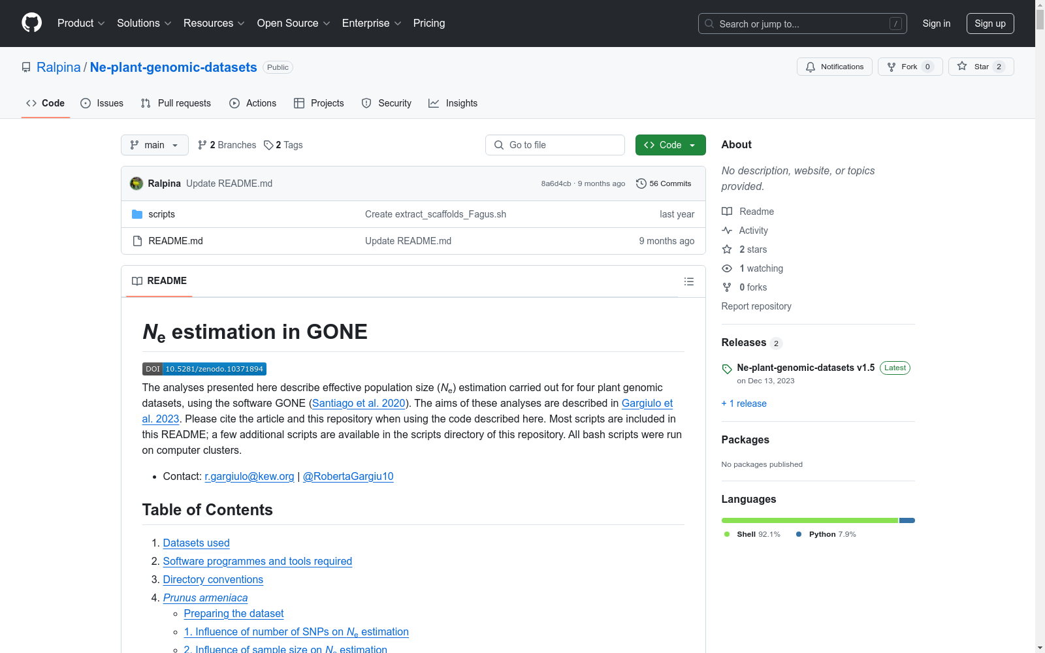Fork this repository
1045x653 pixels.
tap(910, 67)
